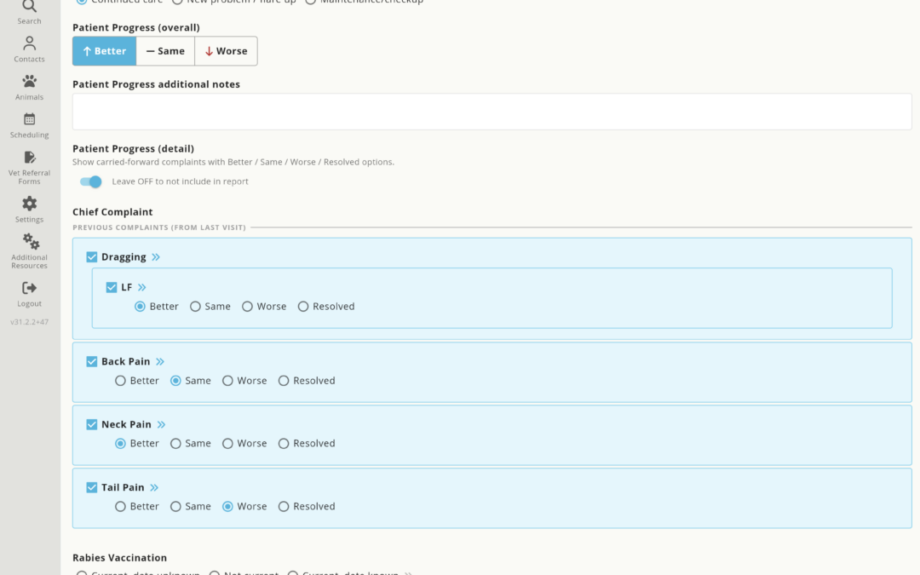Select Resolved for Back Pain

coord(284,381)
